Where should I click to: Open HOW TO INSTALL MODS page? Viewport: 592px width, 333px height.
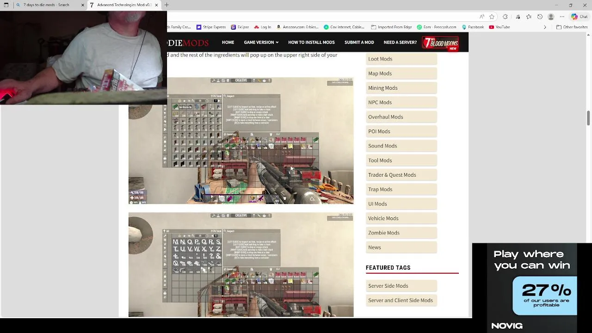311,43
